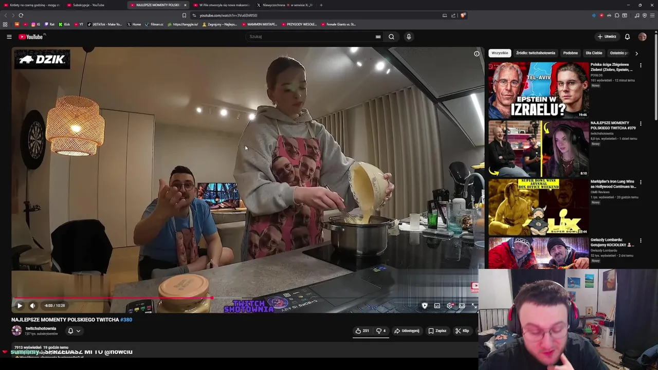
Task: Toggle subtitles in the player
Action: click(x=437, y=306)
